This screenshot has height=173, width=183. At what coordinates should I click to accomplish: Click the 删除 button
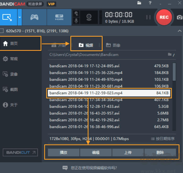[x=160, y=153]
